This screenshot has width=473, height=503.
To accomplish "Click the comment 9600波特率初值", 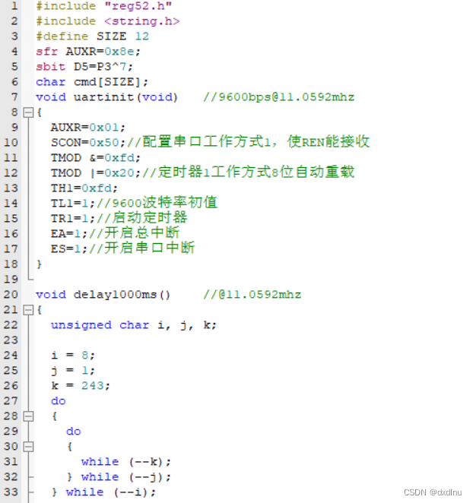I will [x=165, y=203].
